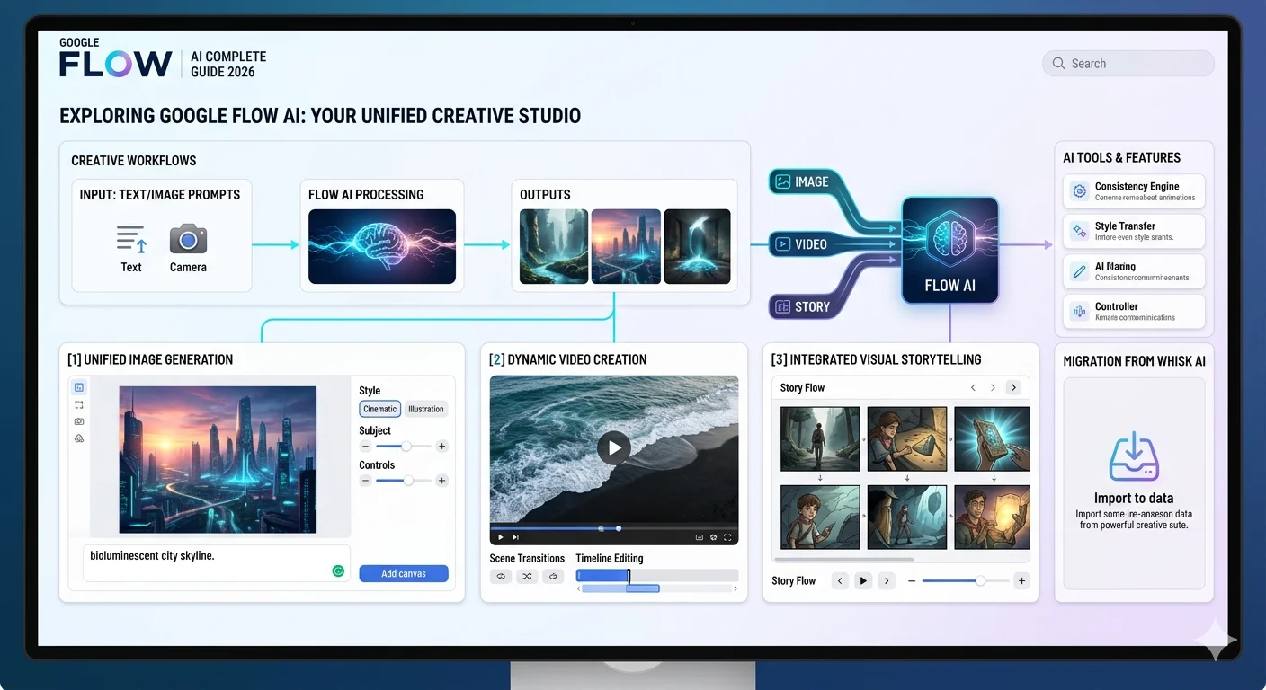Image resolution: width=1266 pixels, height=690 pixels.
Task: Zoom in with the Story Flow plus button
Action: tap(1021, 581)
